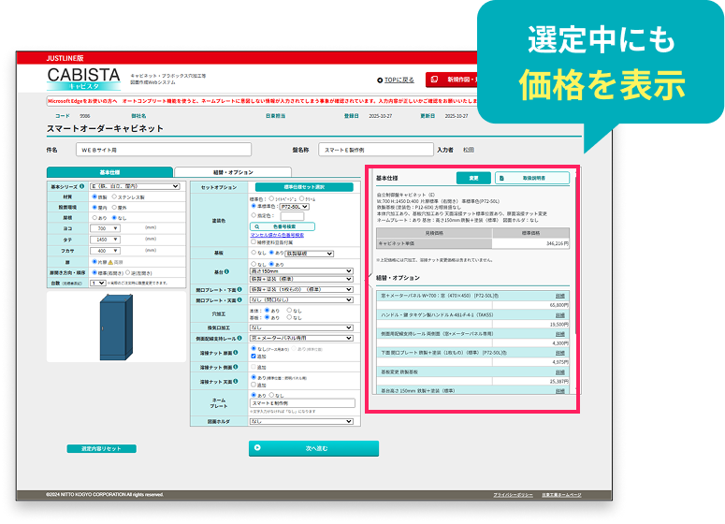
Task: Open the 基本シリーズ dropdown
Action: (135, 186)
